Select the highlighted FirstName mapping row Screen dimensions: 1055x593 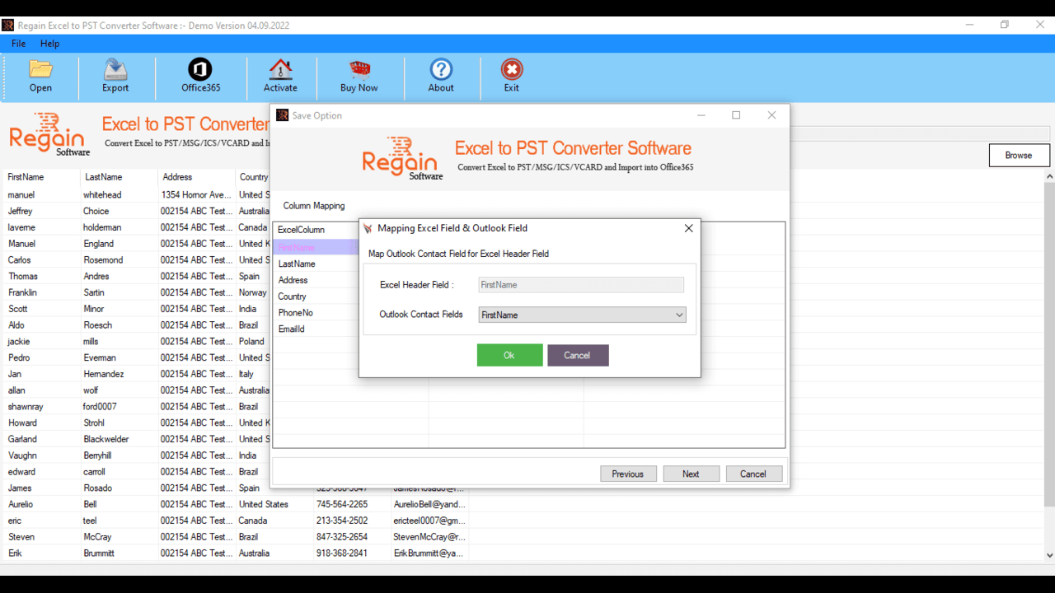point(316,247)
